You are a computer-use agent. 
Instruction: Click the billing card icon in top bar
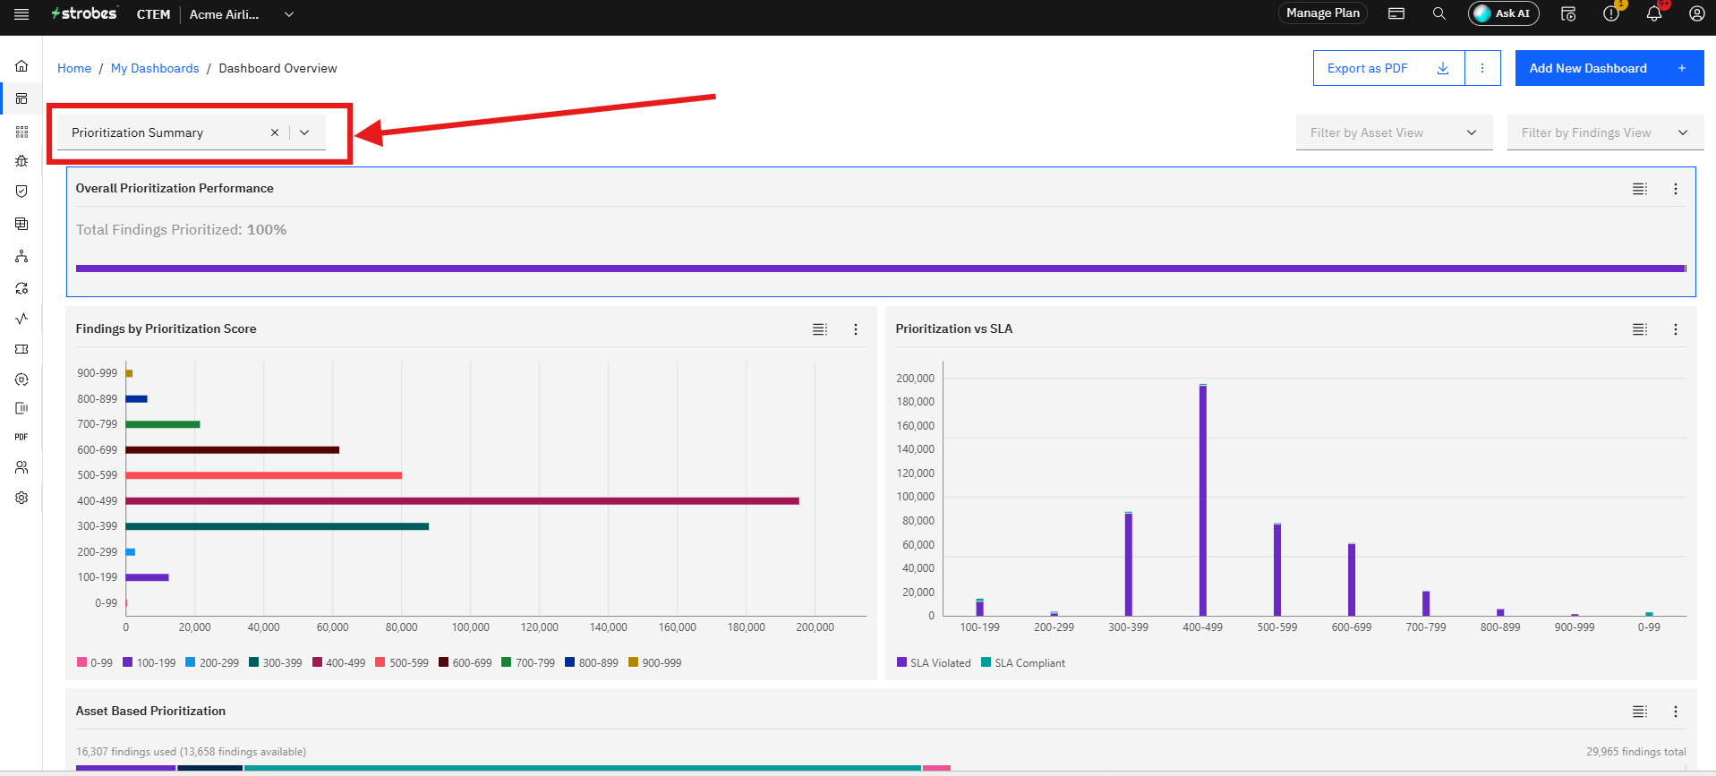coord(1396,13)
